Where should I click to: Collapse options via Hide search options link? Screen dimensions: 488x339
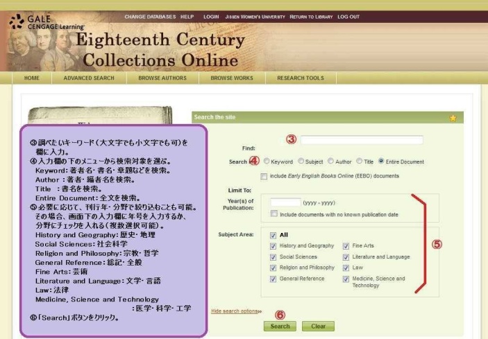(235, 311)
